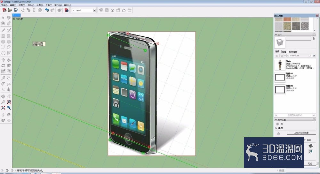
Task: Open a file with the folder icon
Action: click(10, 10)
